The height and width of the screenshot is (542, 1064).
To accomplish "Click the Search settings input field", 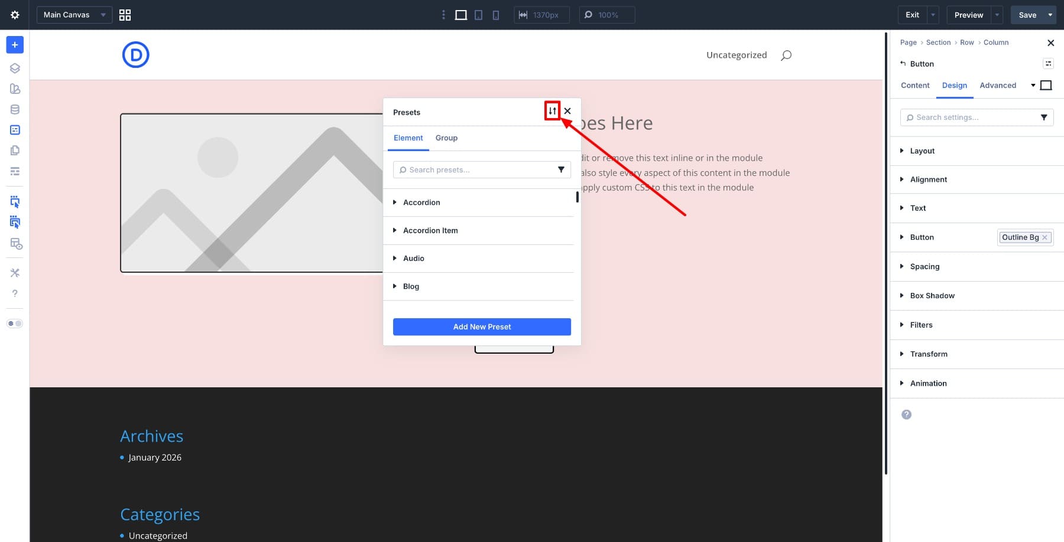I will (x=972, y=117).
